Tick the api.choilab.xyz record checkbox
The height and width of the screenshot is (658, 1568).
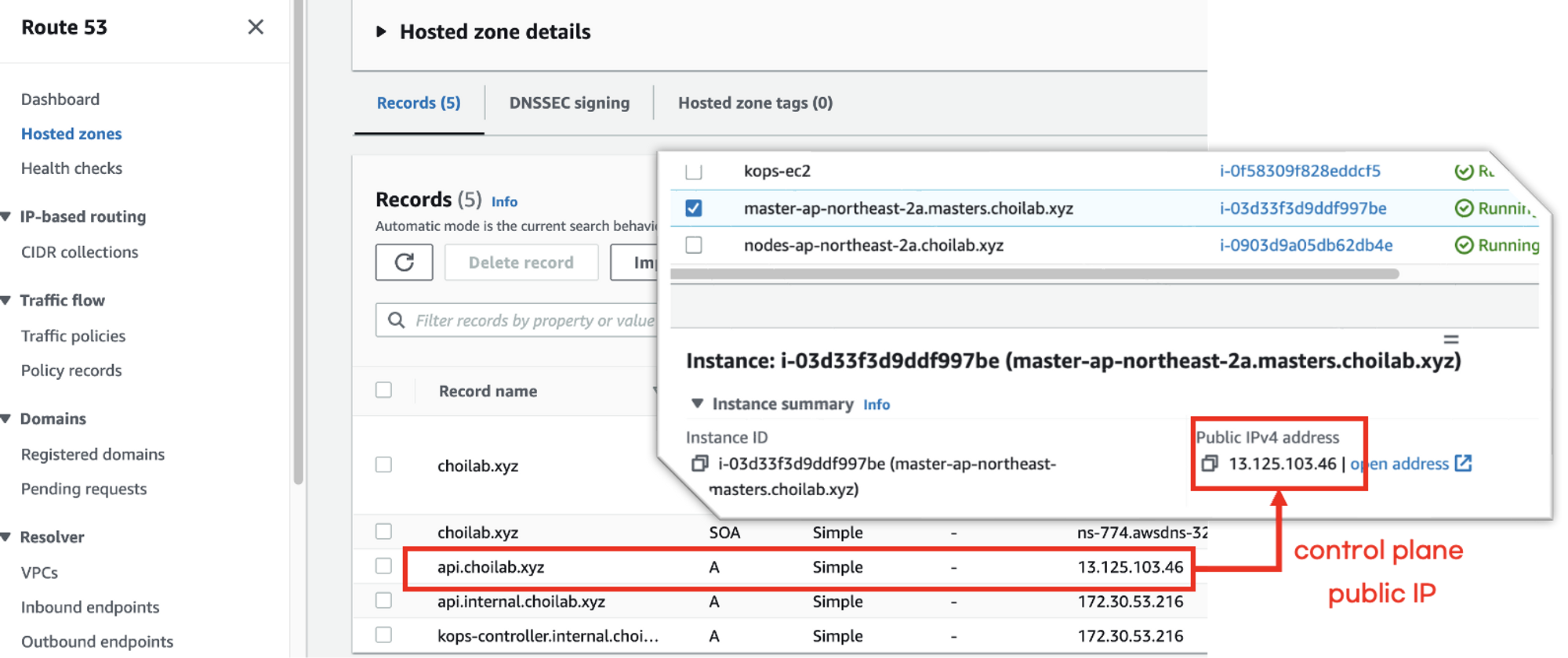coord(383,566)
